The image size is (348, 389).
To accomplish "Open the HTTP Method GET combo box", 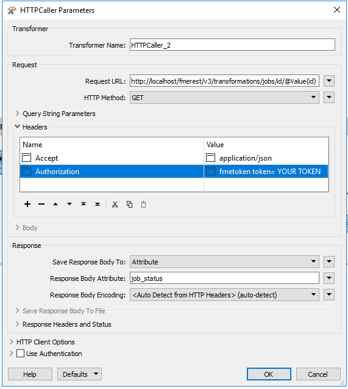I will click(x=224, y=97).
